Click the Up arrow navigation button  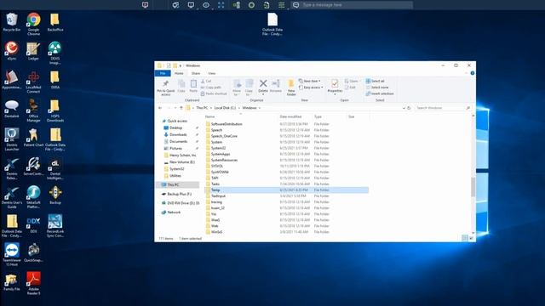point(181,108)
